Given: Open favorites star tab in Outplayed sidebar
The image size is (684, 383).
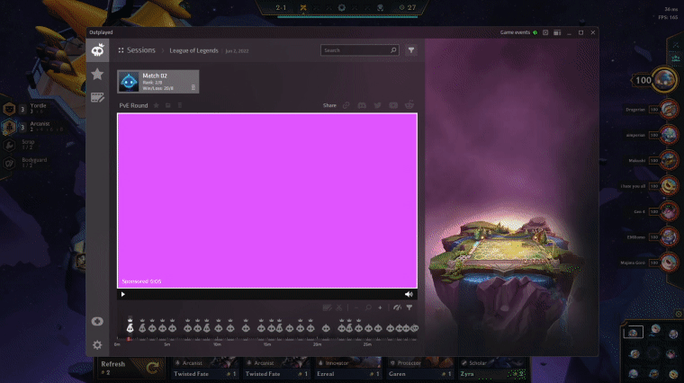Looking at the screenshot, I should 97,74.
